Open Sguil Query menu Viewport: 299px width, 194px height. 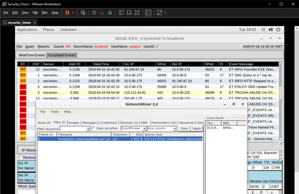[x=30, y=47]
